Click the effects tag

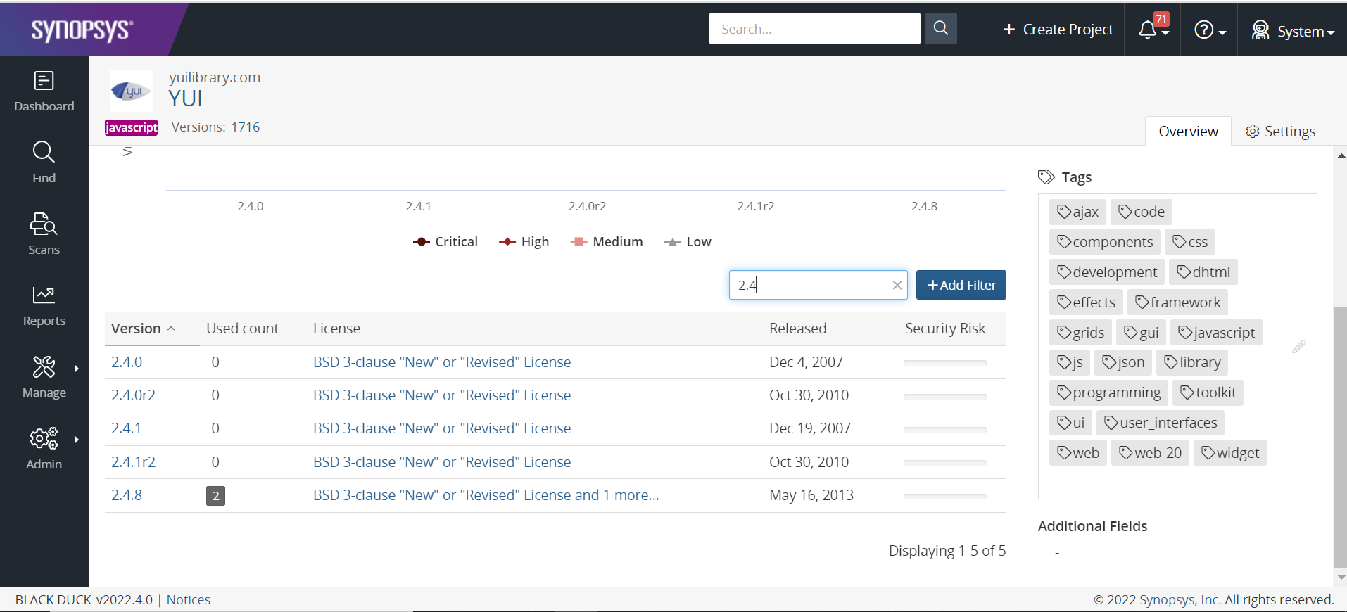coord(1086,302)
